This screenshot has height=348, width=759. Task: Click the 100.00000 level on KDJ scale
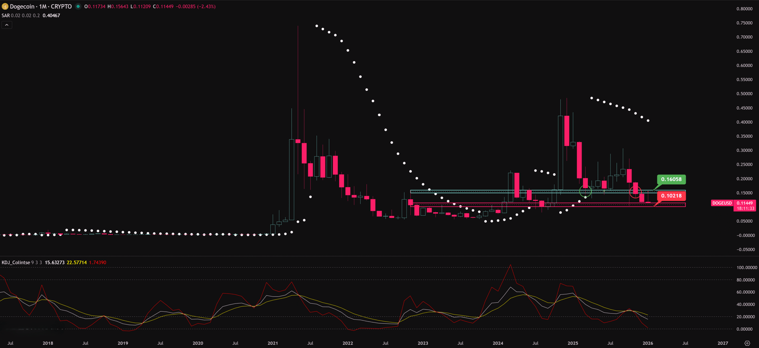(x=747, y=268)
